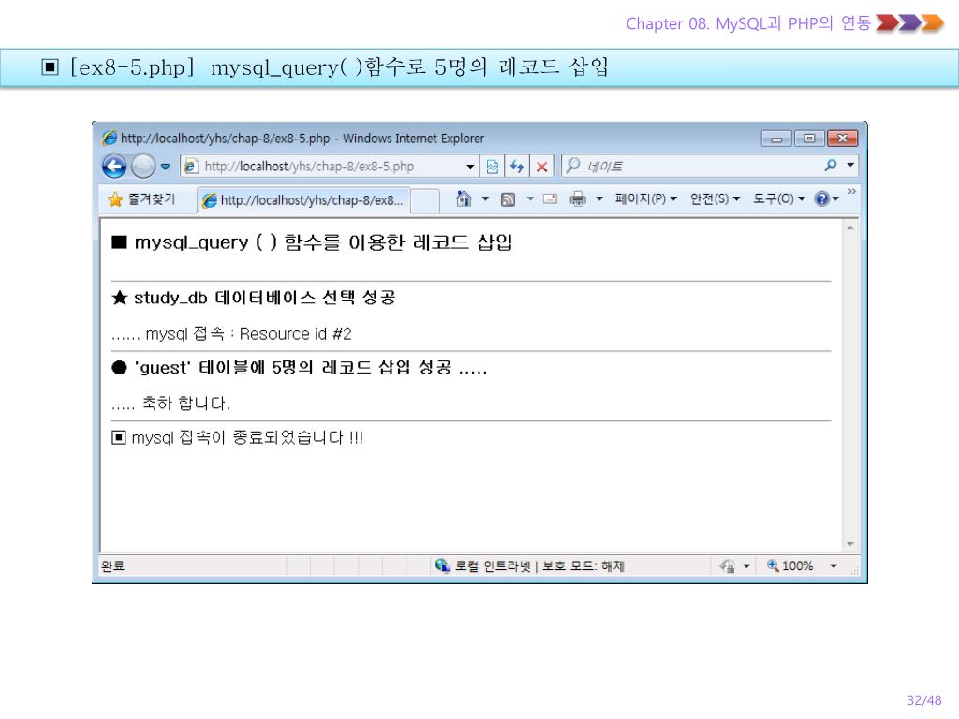Click the blue Help question icon
This screenshot has width=959, height=719.
point(822,198)
